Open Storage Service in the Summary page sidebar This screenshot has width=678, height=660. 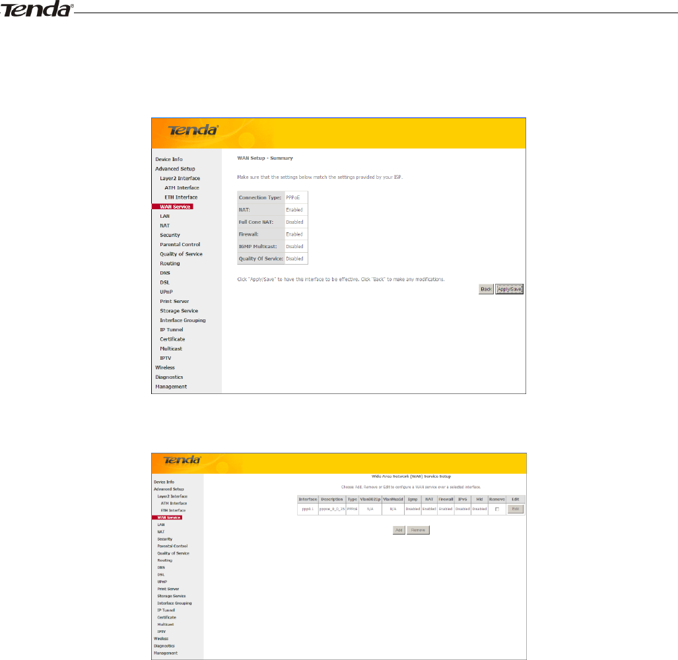point(179,311)
